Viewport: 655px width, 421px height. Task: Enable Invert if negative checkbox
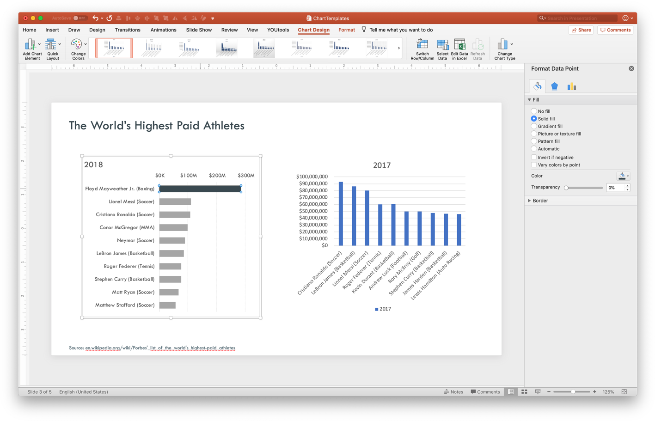pyautogui.click(x=534, y=157)
